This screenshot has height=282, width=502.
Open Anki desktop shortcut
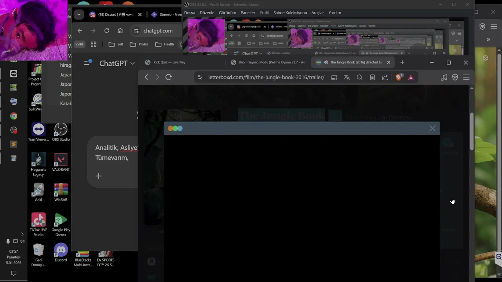(x=38, y=192)
